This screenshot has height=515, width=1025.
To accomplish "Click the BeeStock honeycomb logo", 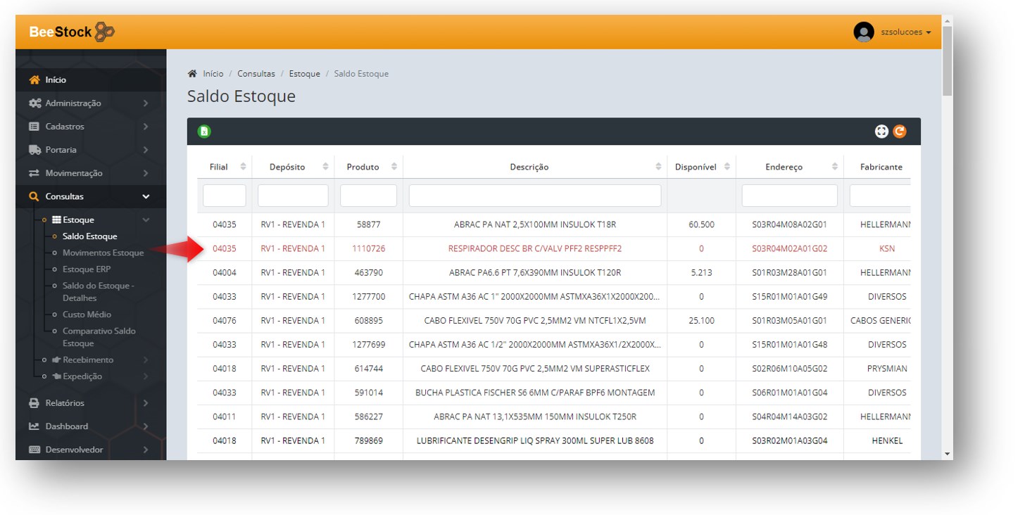I will [x=104, y=32].
